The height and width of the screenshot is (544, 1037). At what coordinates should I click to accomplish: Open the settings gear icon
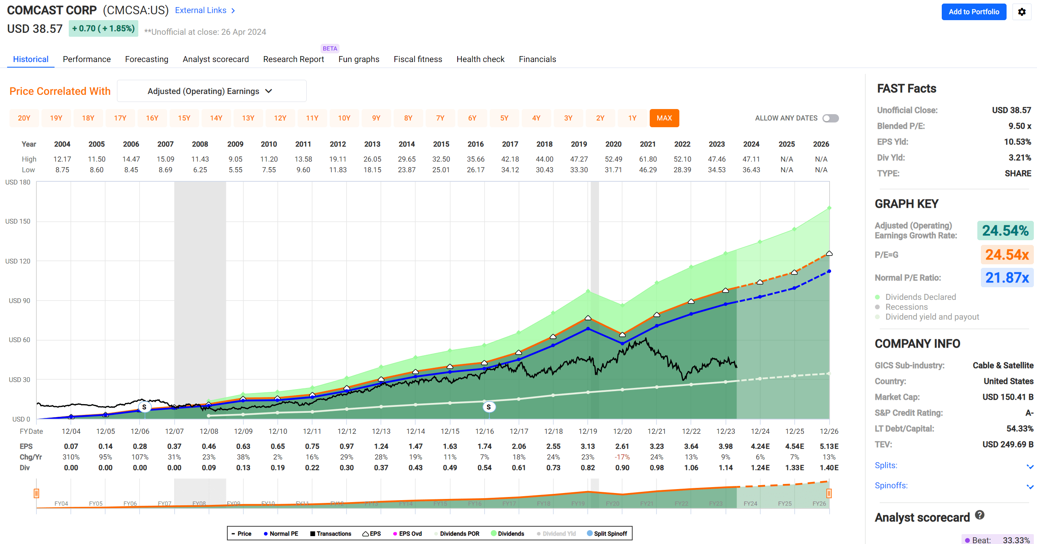click(1022, 12)
